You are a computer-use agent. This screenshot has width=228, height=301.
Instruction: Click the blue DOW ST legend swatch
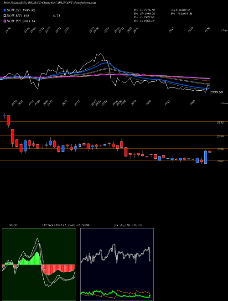pyautogui.click(x=5, y=10)
